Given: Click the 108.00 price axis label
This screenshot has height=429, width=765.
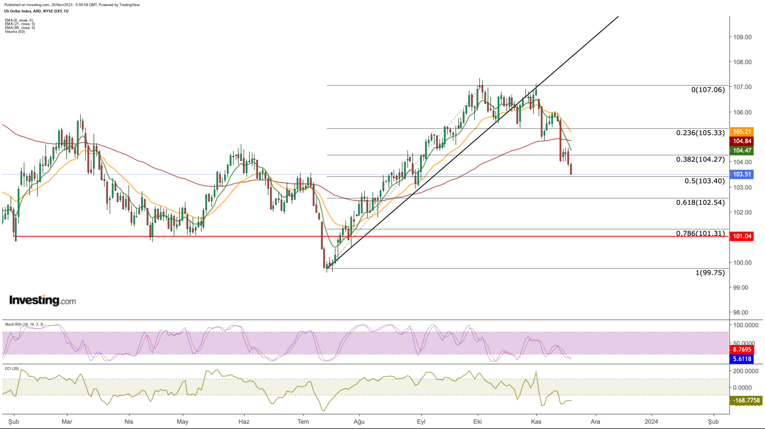Looking at the screenshot, I should coord(743,62).
